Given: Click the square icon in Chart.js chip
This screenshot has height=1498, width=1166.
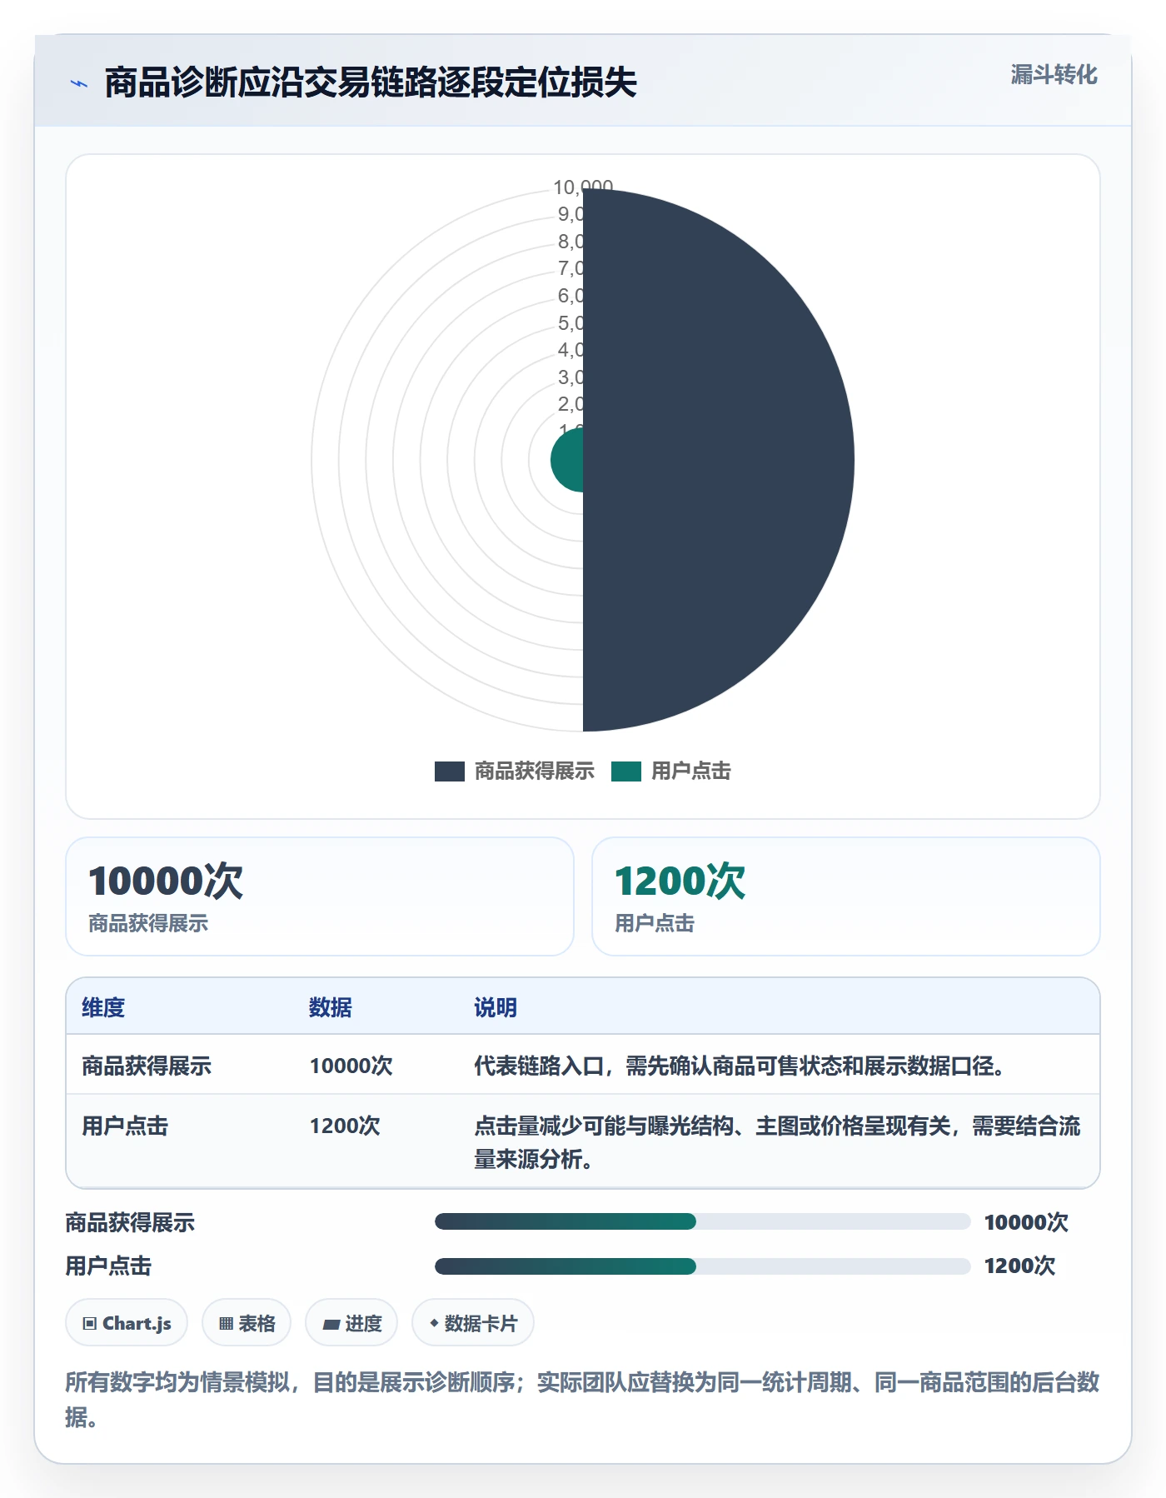Looking at the screenshot, I should (90, 1324).
